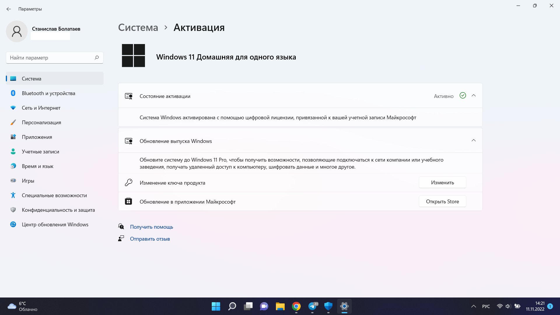560x315 pixels.
Task: Open Получить помощь link
Action: coord(152,227)
